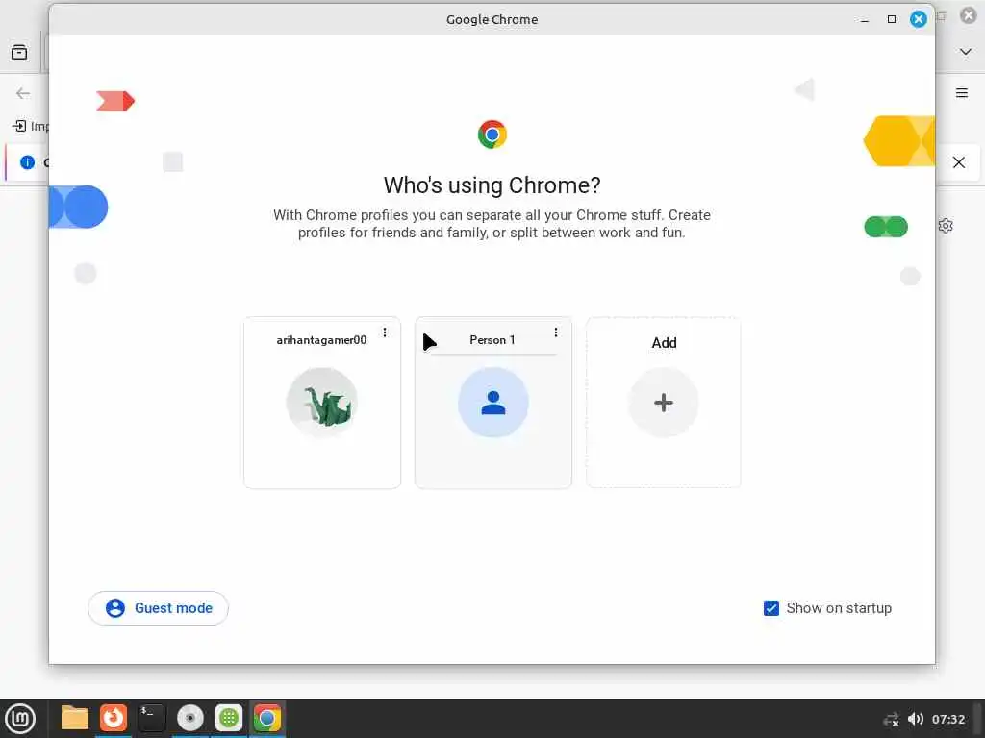Image resolution: width=985 pixels, height=738 pixels.
Task: Open the green grid app in taskbar
Action: click(229, 719)
